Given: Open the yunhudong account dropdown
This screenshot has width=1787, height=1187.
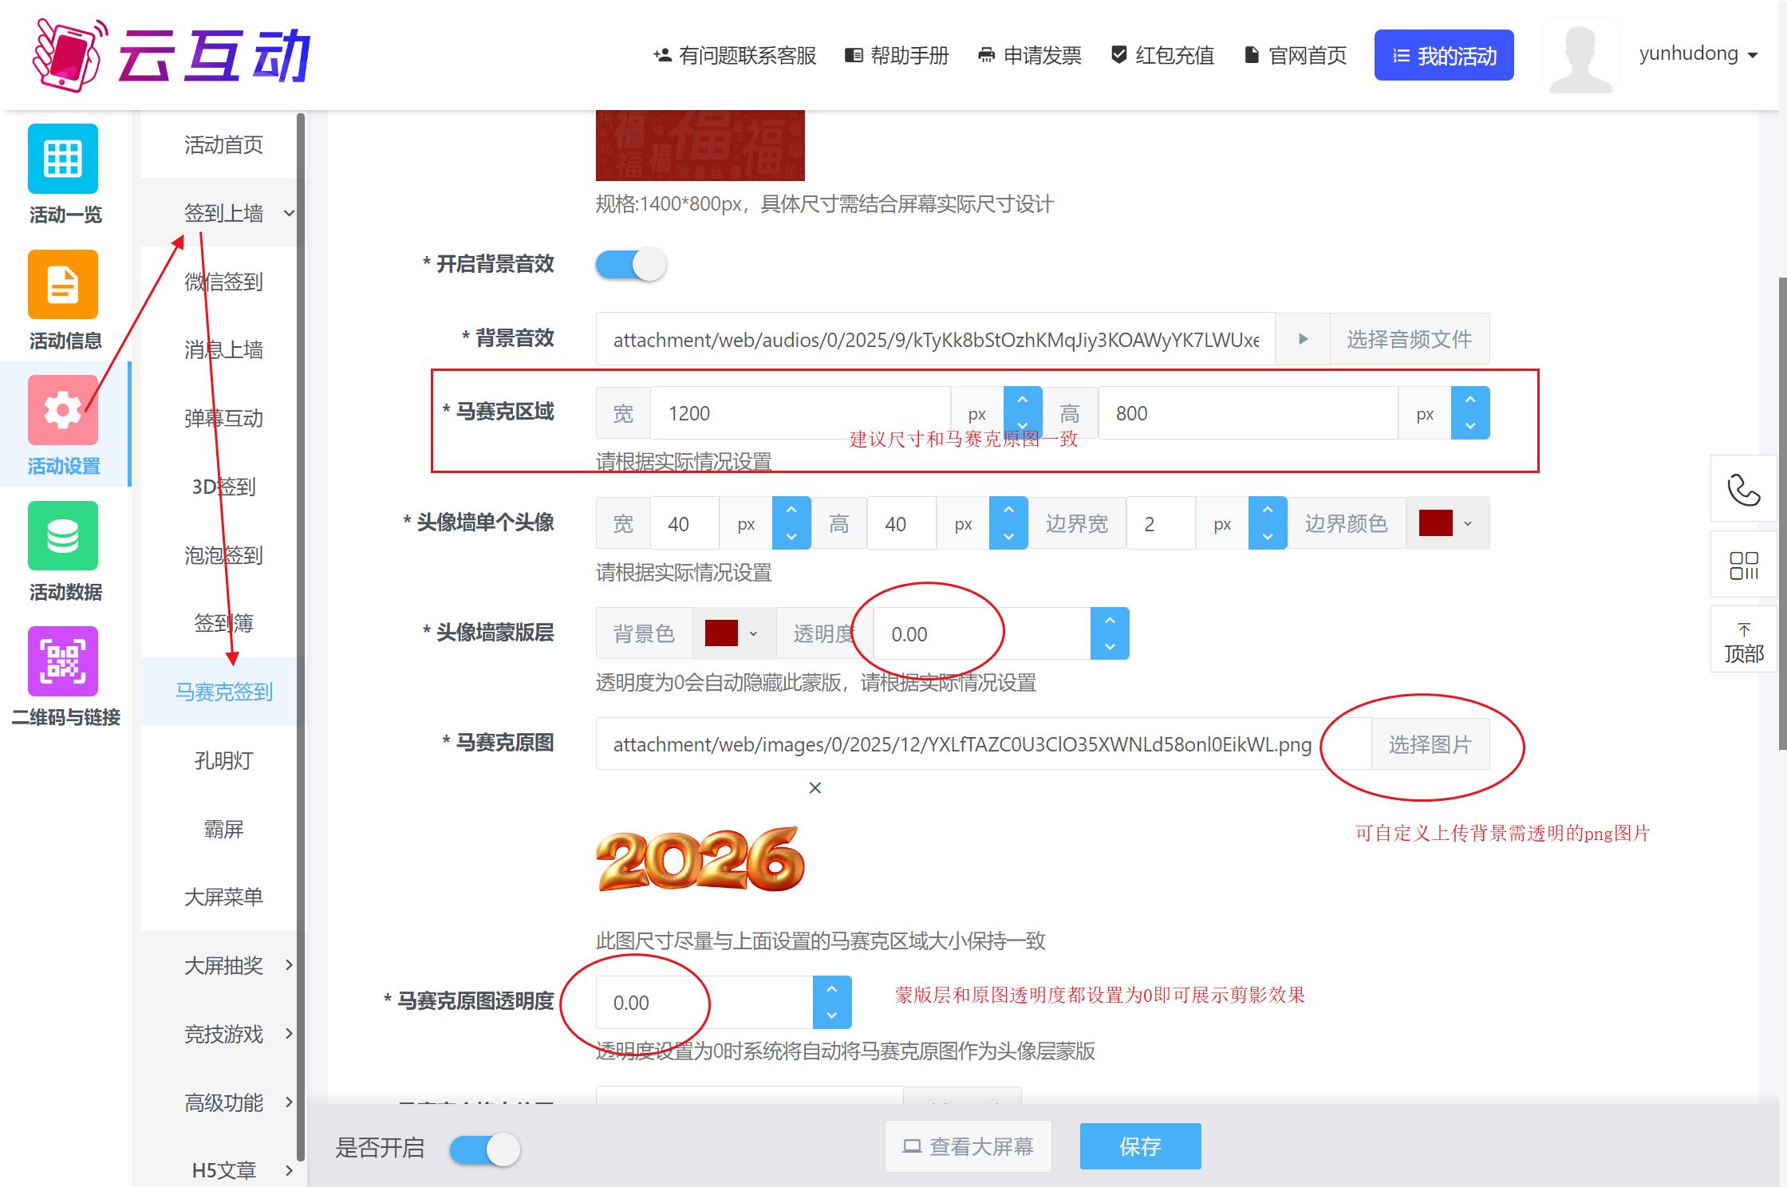Looking at the screenshot, I should tap(1696, 54).
